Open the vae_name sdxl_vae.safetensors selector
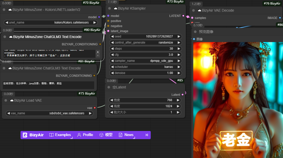 (49, 113)
